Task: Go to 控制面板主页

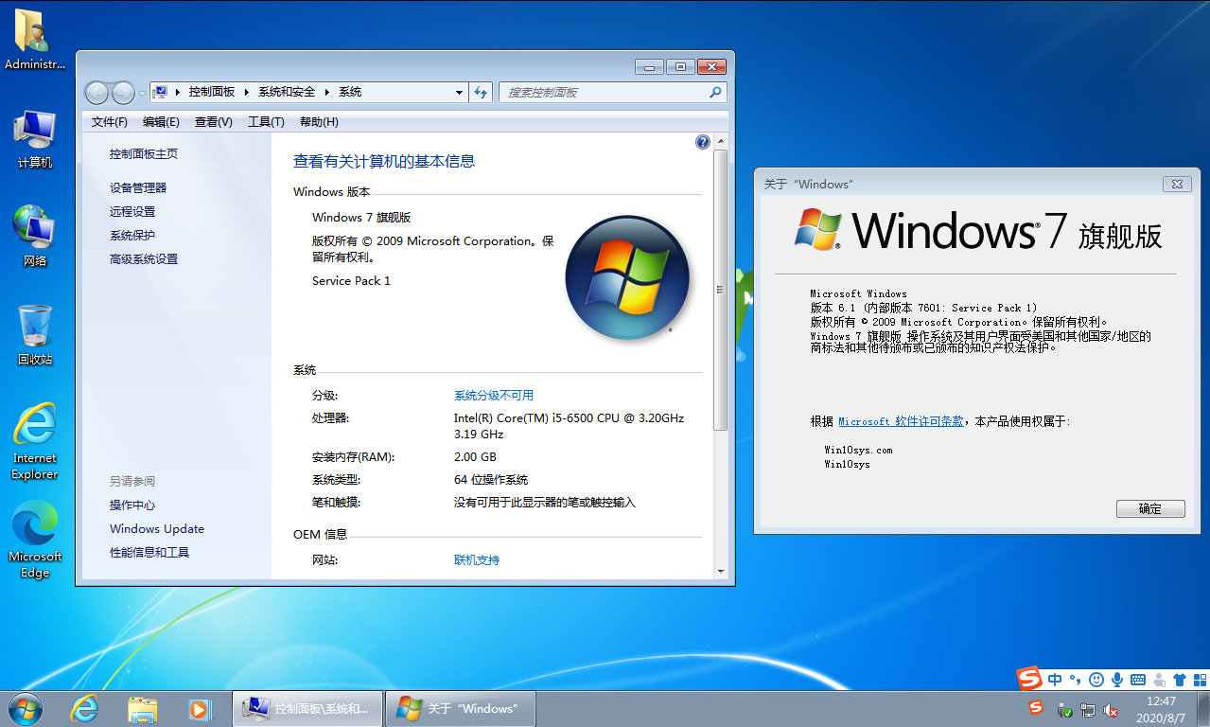Action: coord(144,154)
